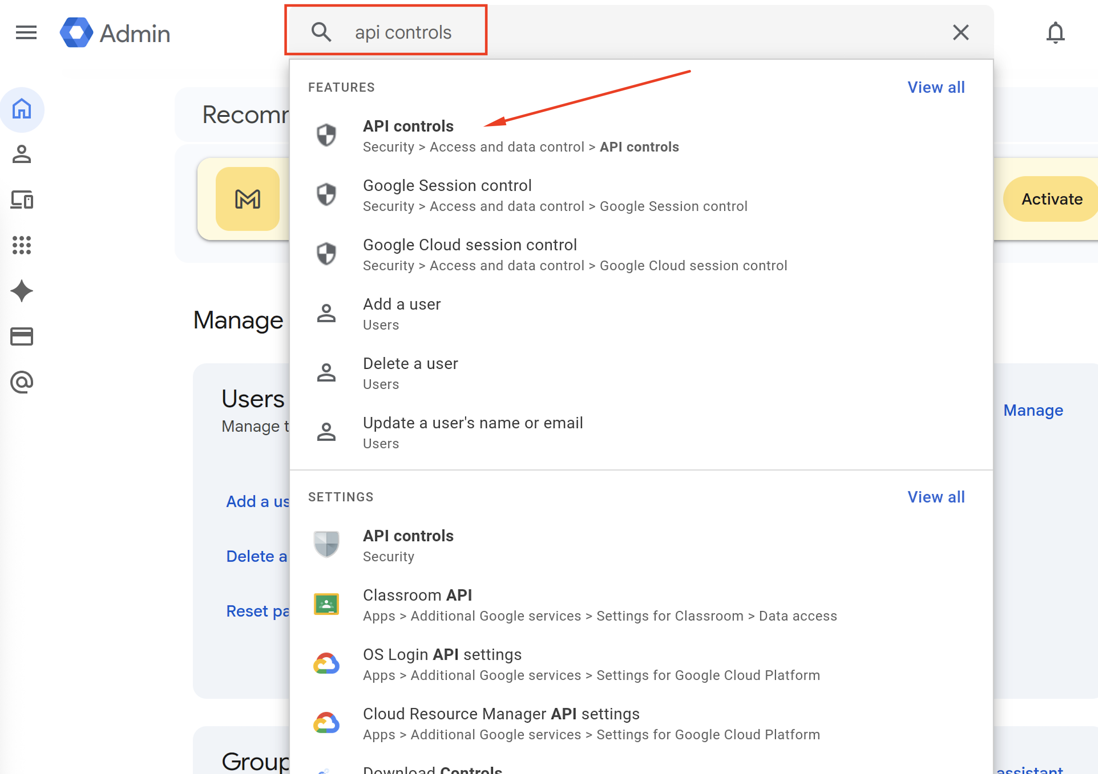The height and width of the screenshot is (774, 1098).
Task: Choose Update a user's name or email
Action: pyautogui.click(x=641, y=432)
